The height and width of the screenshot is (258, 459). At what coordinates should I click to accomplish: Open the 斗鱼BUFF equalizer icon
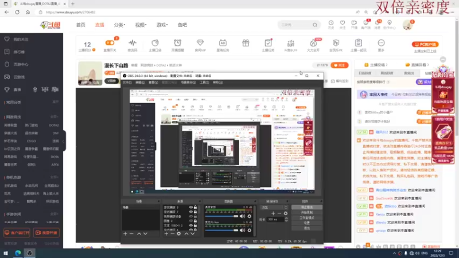pyautogui.click(x=290, y=42)
